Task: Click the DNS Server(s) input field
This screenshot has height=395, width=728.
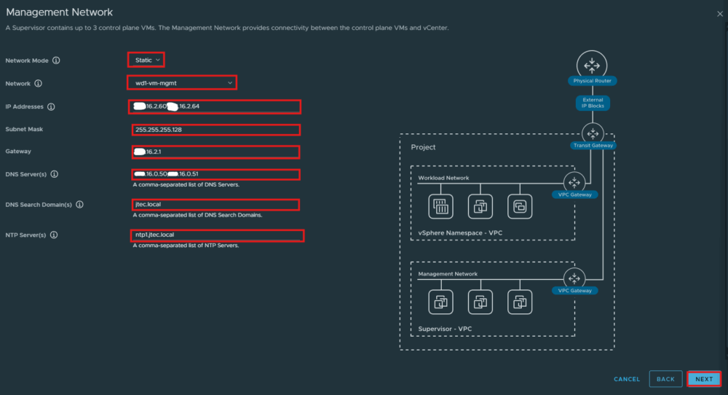Action: click(216, 174)
